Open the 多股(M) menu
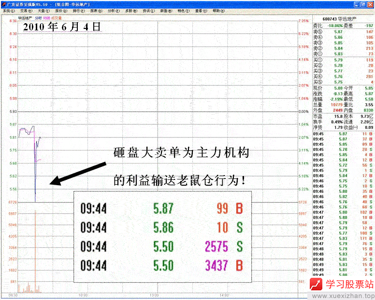Viewport: 375px width, 300px height. pyautogui.click(x=131, y=11)
